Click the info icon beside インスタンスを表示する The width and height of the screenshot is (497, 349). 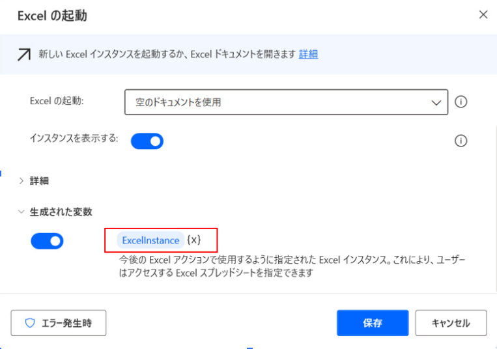461,141
